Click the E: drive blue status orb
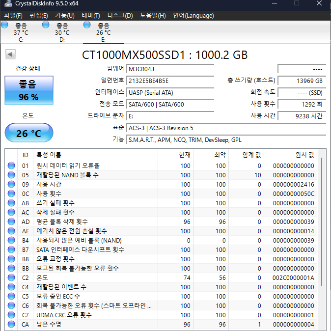The image size is (331, 331). [x=87, y=25]
